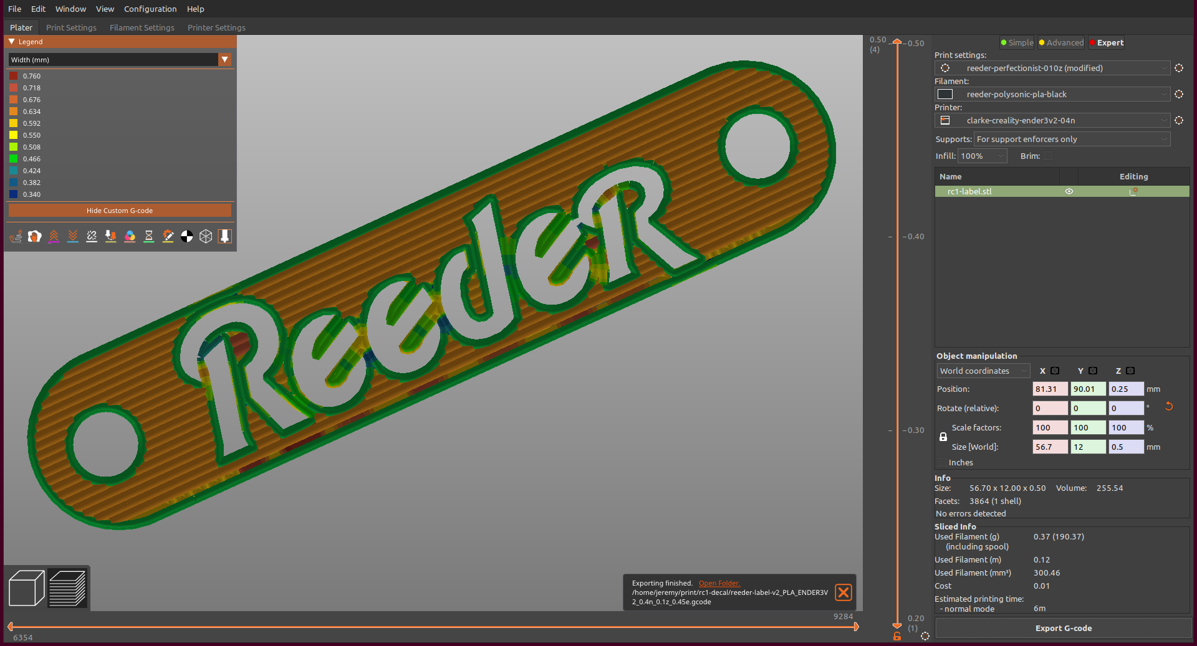Open the filament dropdown for reeder-polysonic-pla-black

coord(1165,94)
